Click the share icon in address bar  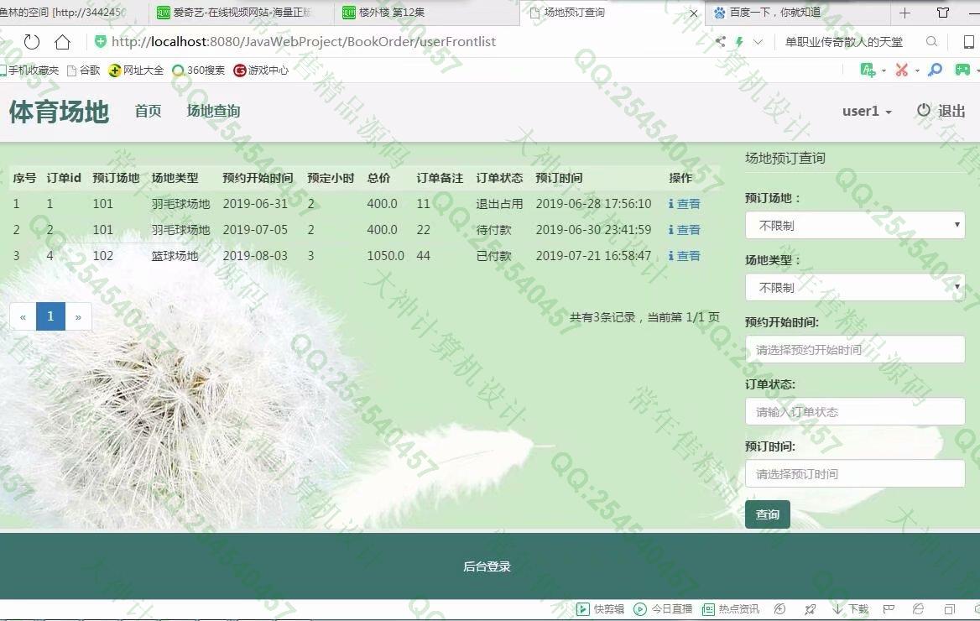click(721, 42)
